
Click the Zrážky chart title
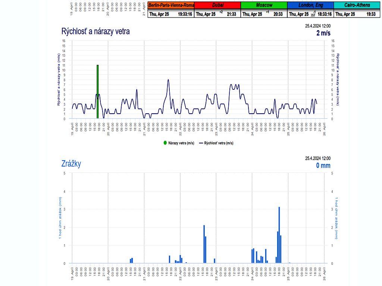coord(71,163)
